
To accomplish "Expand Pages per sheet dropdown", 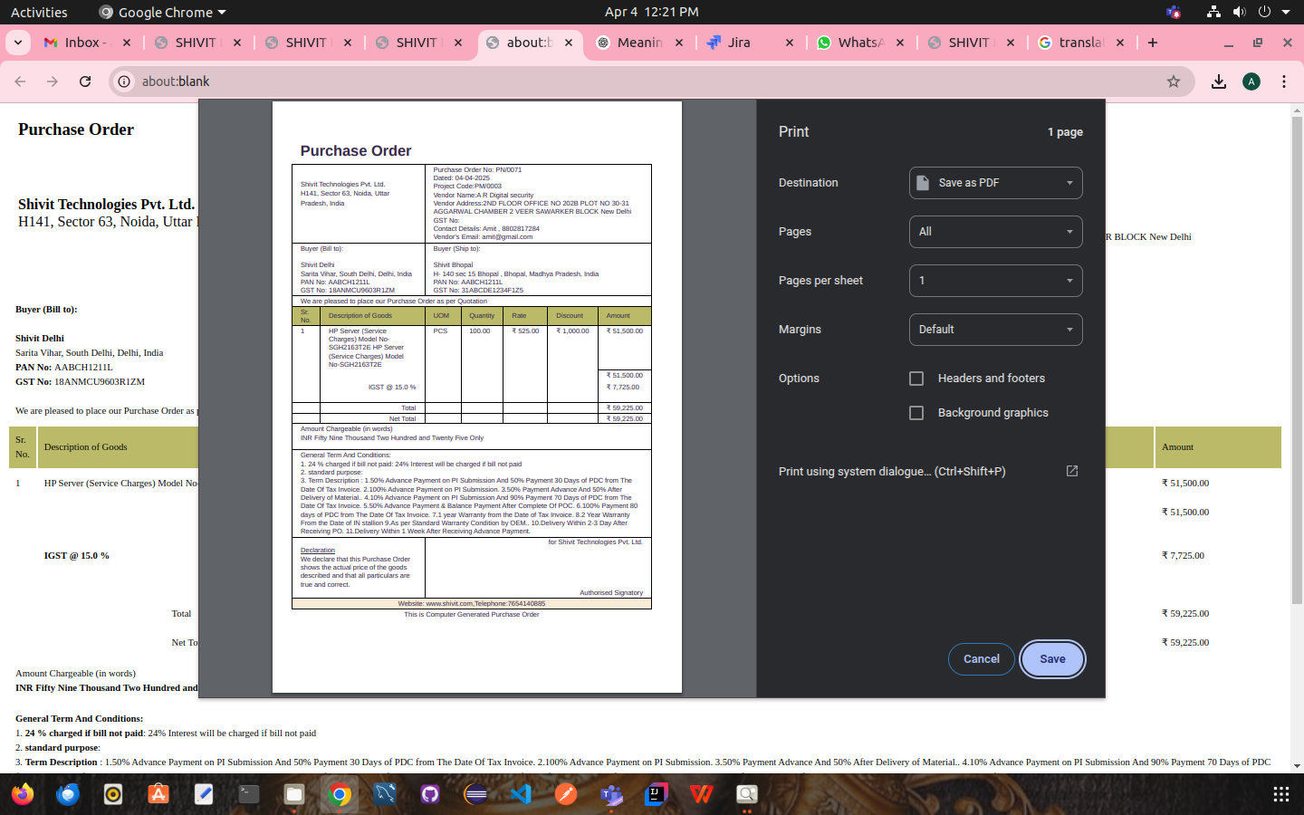I will click(x=995, y=281).
